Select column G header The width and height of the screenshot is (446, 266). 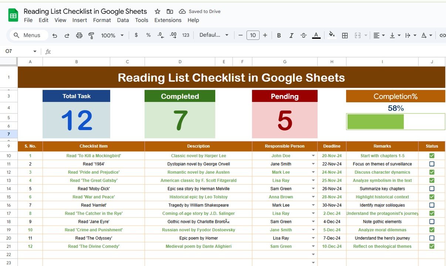point(285,62)
